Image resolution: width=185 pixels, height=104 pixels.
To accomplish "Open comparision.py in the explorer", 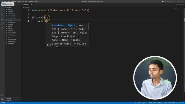I will [x=12, y=18].
